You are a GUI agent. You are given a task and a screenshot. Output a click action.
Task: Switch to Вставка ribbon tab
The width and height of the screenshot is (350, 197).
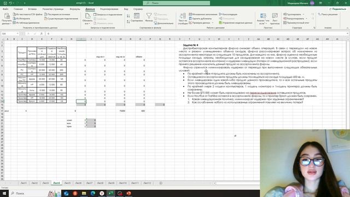pos(32,9)
